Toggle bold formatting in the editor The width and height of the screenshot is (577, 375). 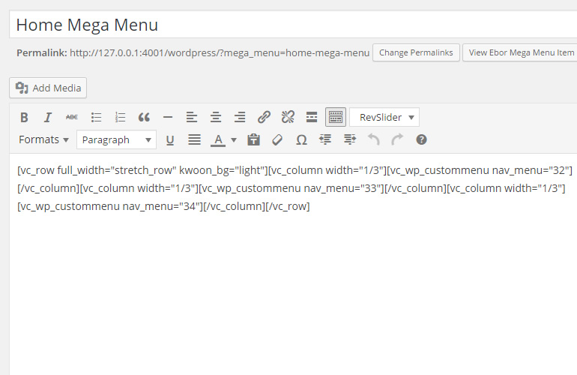[x=24, y=118]
